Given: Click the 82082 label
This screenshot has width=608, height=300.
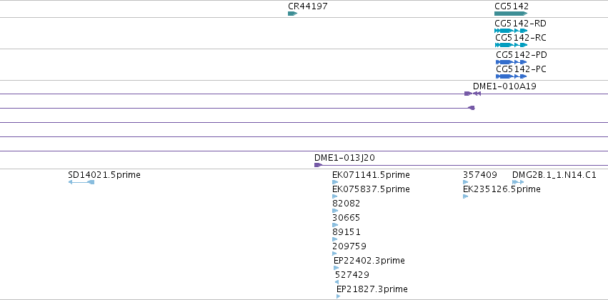Looking at the screenshot, I should 347,204.
